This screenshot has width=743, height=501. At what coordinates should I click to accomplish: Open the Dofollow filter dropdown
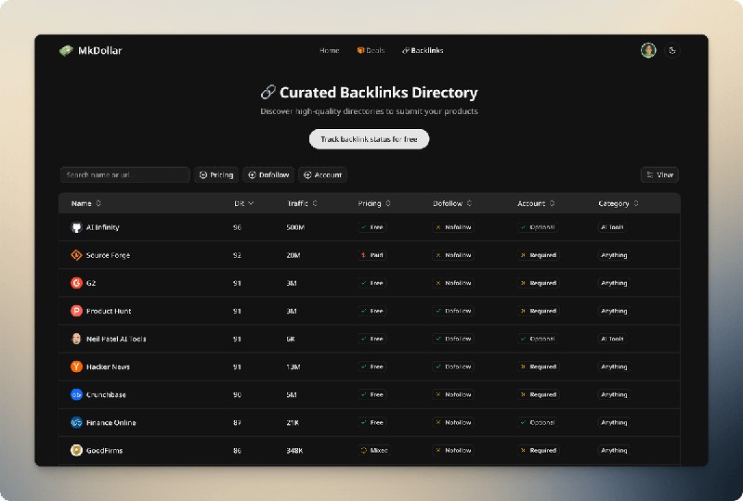coord(267,174)
